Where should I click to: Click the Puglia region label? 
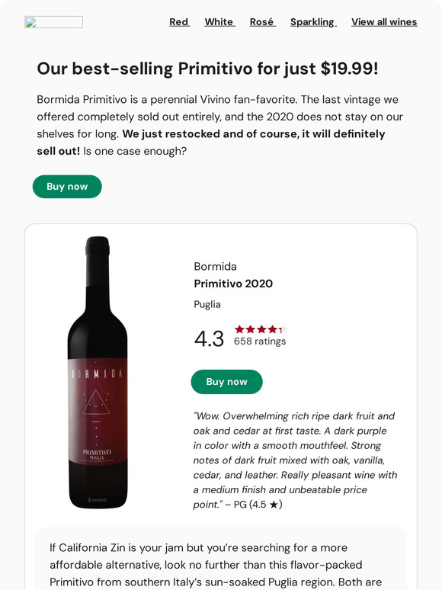coord(207,304)
